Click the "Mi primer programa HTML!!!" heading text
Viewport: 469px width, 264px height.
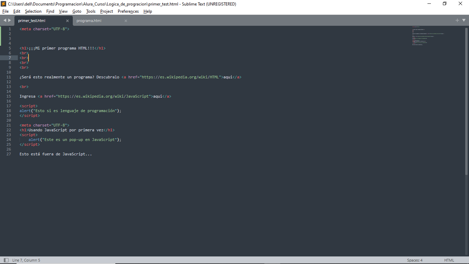[x=61, y=48]
